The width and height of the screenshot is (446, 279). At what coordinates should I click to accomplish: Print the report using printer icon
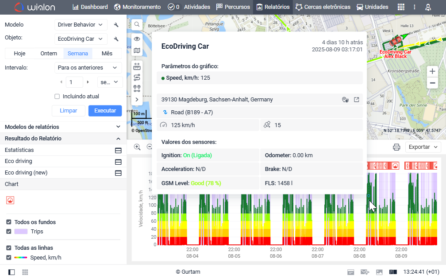396,147
